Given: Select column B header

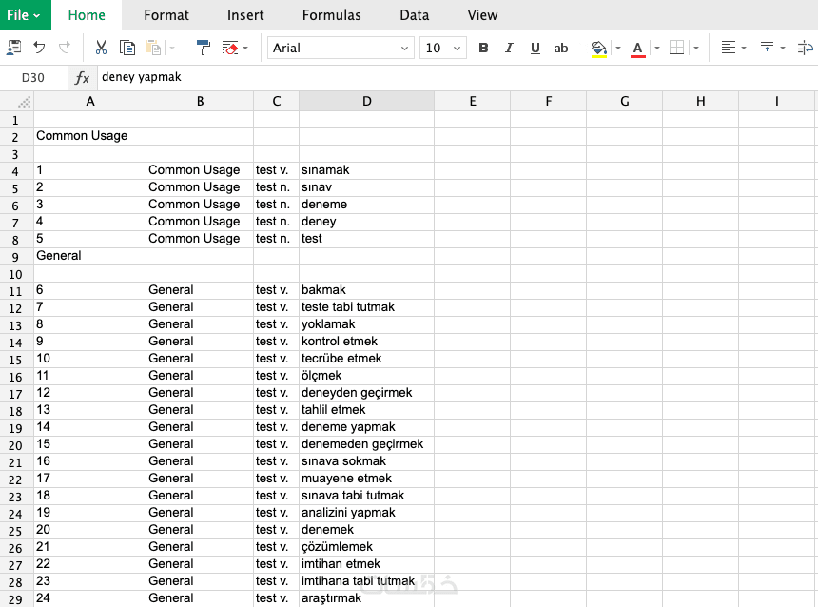Looking at the screenshot, I should [200, 101].
